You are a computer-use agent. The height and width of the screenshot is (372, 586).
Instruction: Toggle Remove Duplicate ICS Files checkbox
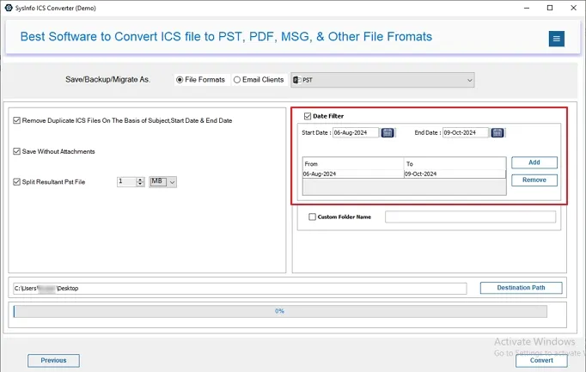click(x=17, y=120)
